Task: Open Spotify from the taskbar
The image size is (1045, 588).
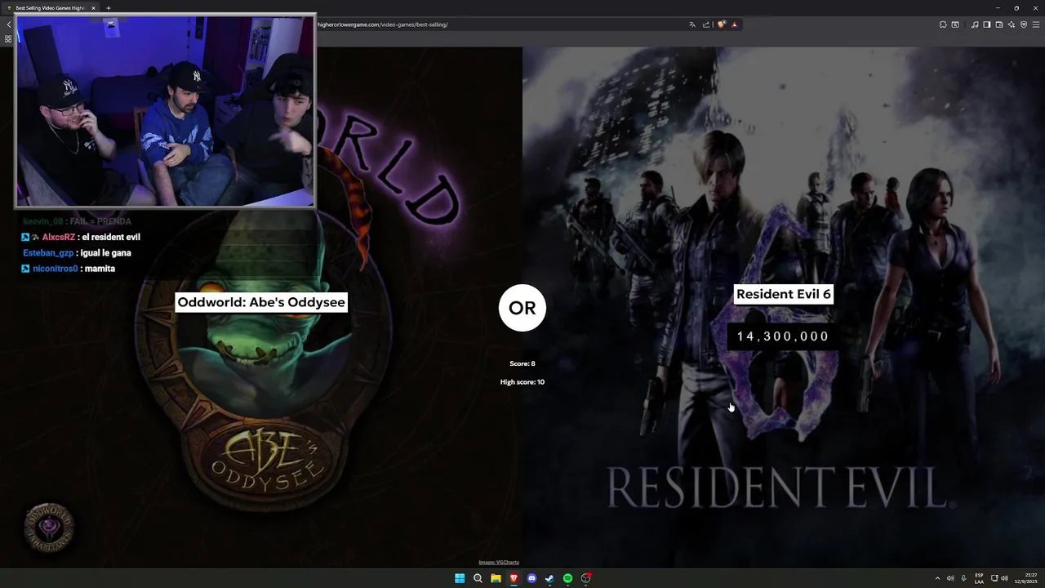Action: (x=567, y=578)
